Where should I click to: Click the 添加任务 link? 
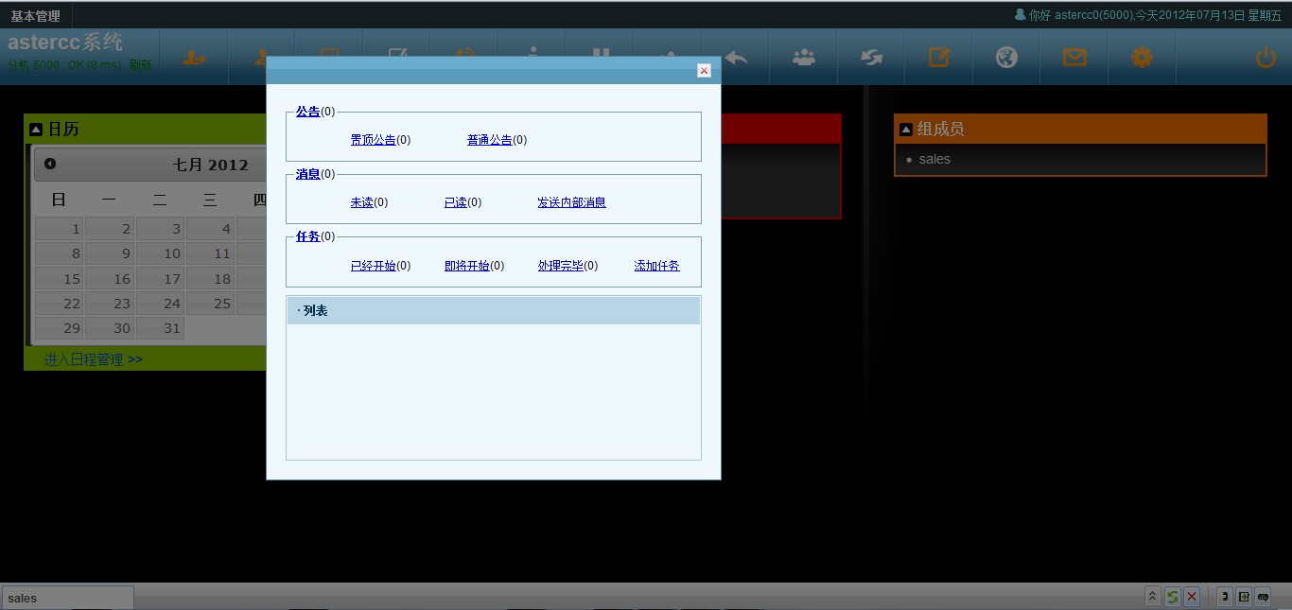pos(656,266)
